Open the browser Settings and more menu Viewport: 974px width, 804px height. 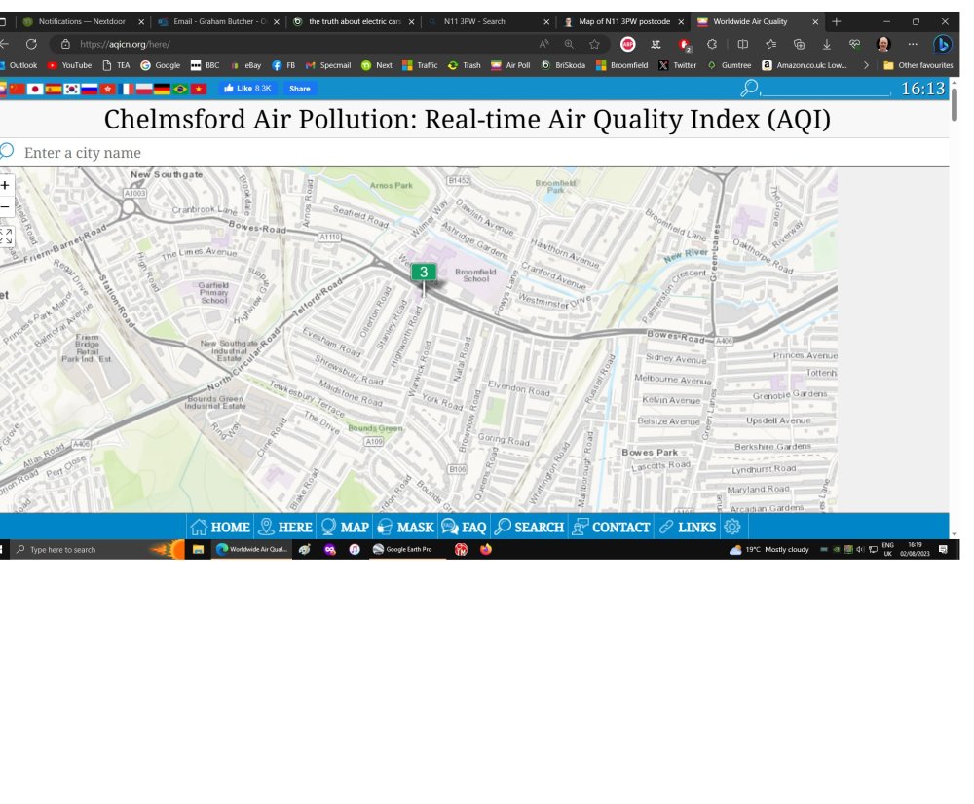(912, 44)
